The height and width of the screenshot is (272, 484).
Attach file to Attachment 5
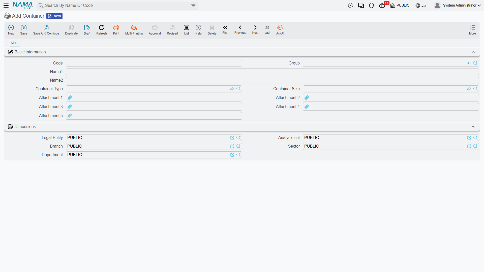70,116
